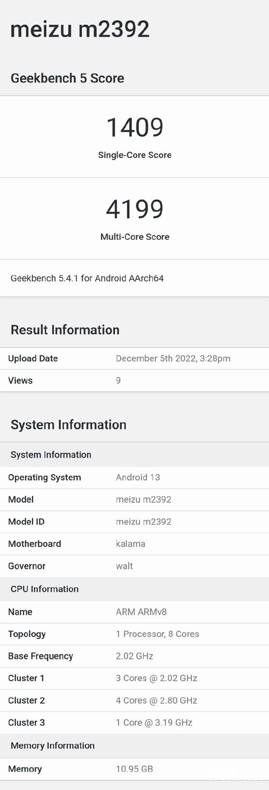Select the Geekbench 5 Score heading
Screen dimensions: 269x790
(67, 78)
